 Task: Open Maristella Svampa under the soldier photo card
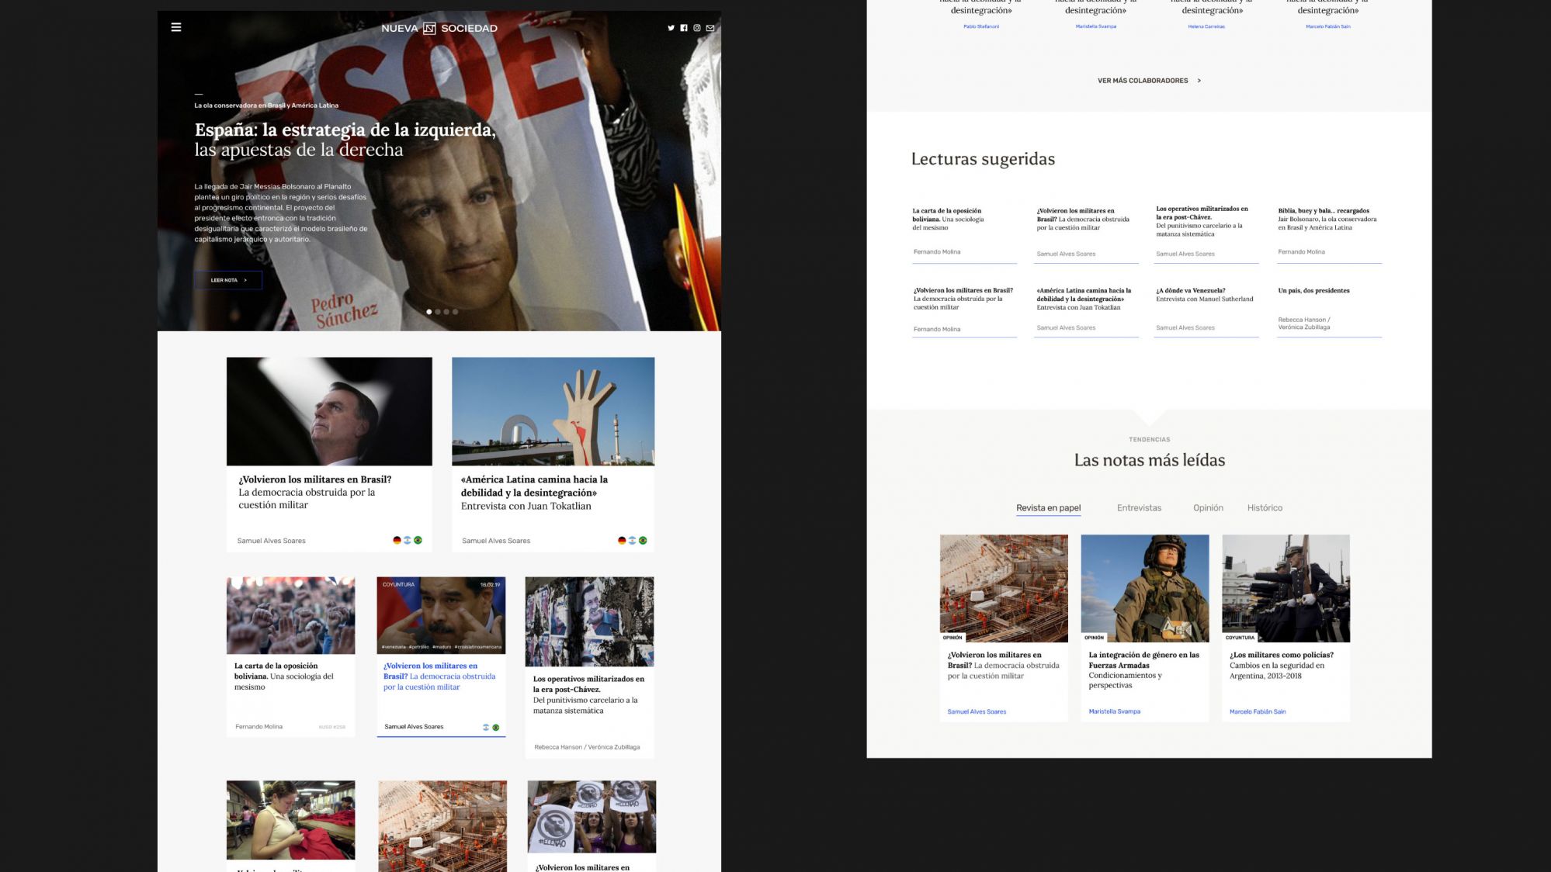(x=1114, y=711)
